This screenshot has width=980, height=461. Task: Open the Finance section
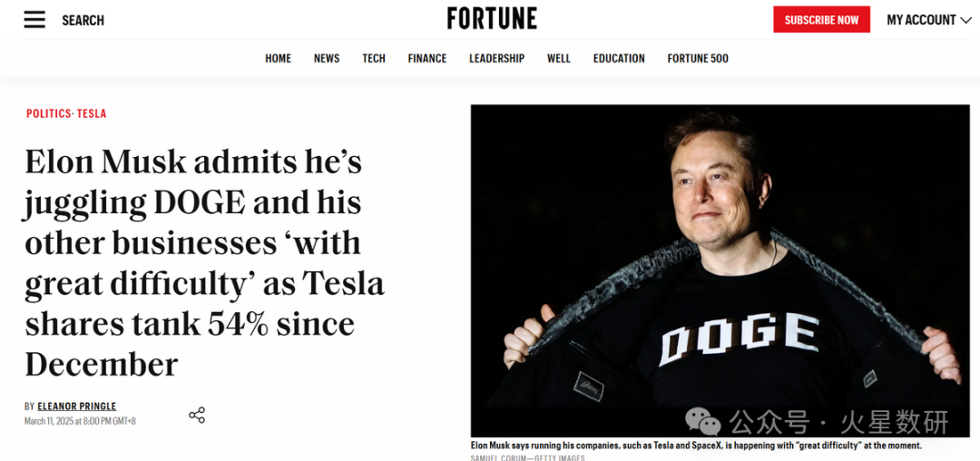coord(427,58)
